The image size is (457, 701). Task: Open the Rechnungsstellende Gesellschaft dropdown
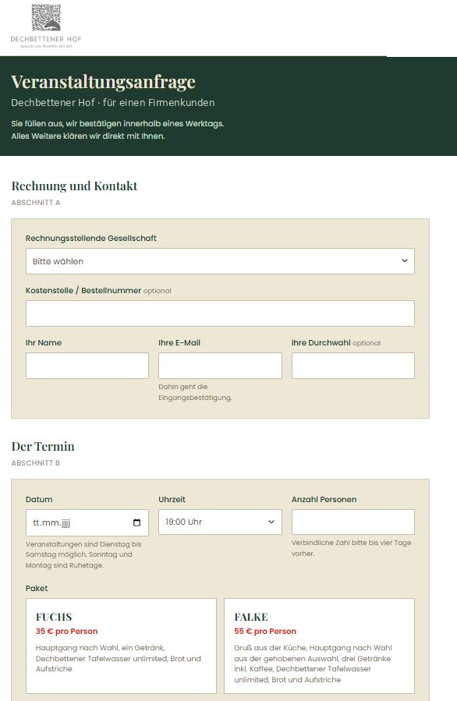click(x=220, y=261)
